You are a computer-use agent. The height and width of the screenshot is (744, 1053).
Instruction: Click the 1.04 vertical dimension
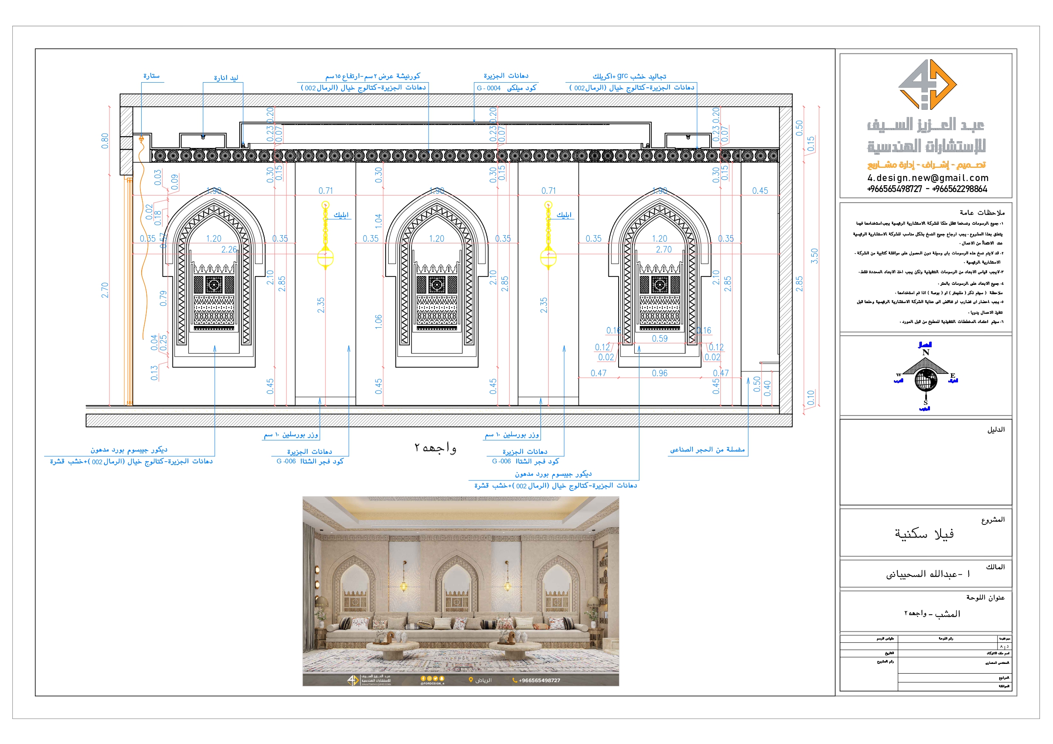pos(378,221)
